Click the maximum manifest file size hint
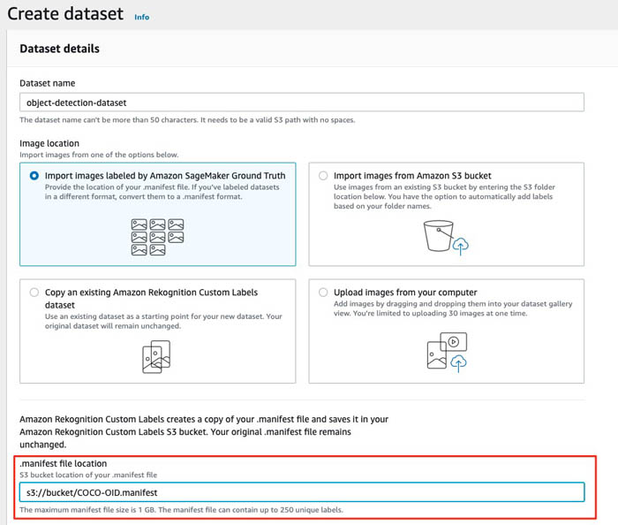Viewport: 618px width, 525px height. pyautogui.click(x=181, y=510)
